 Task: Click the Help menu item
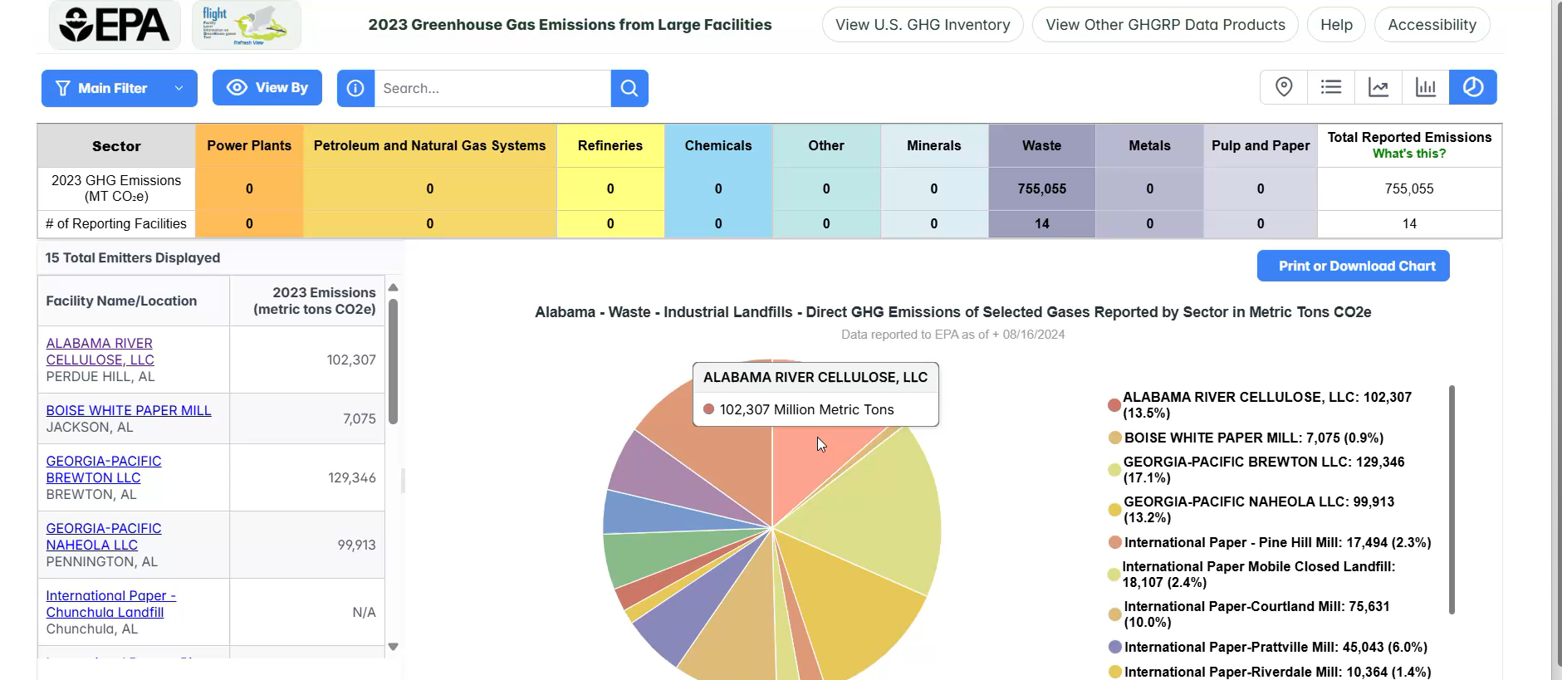1336,25
